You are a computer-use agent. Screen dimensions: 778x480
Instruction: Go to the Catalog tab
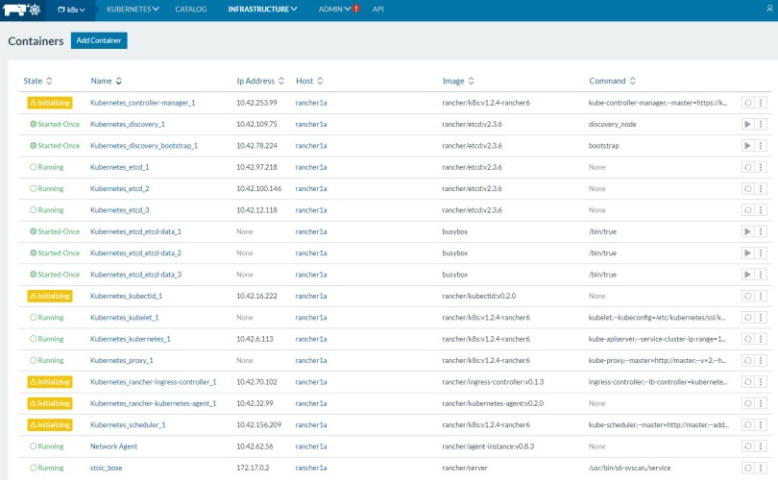[x=190, y=9]
